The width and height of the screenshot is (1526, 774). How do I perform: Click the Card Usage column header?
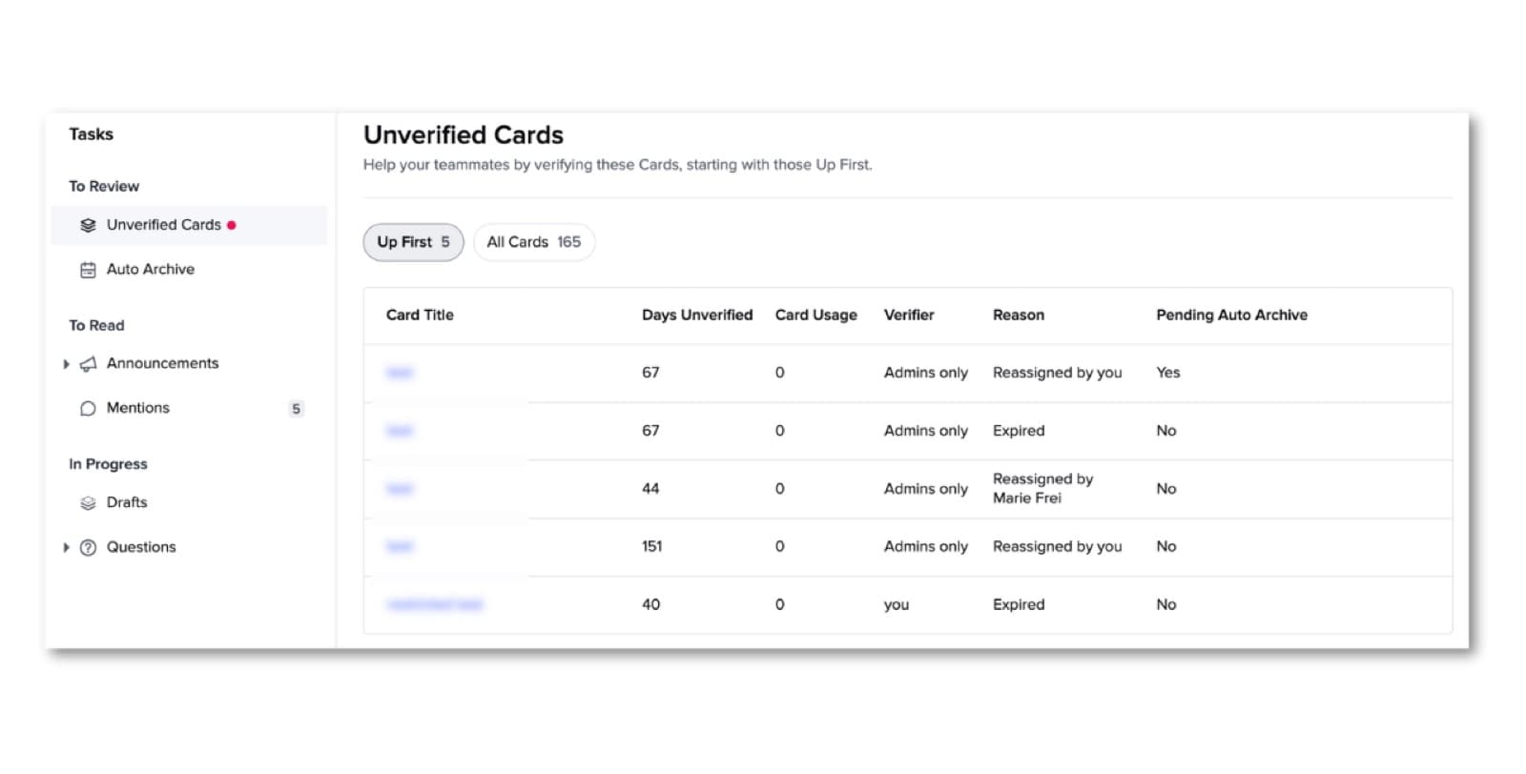point(816,315)
